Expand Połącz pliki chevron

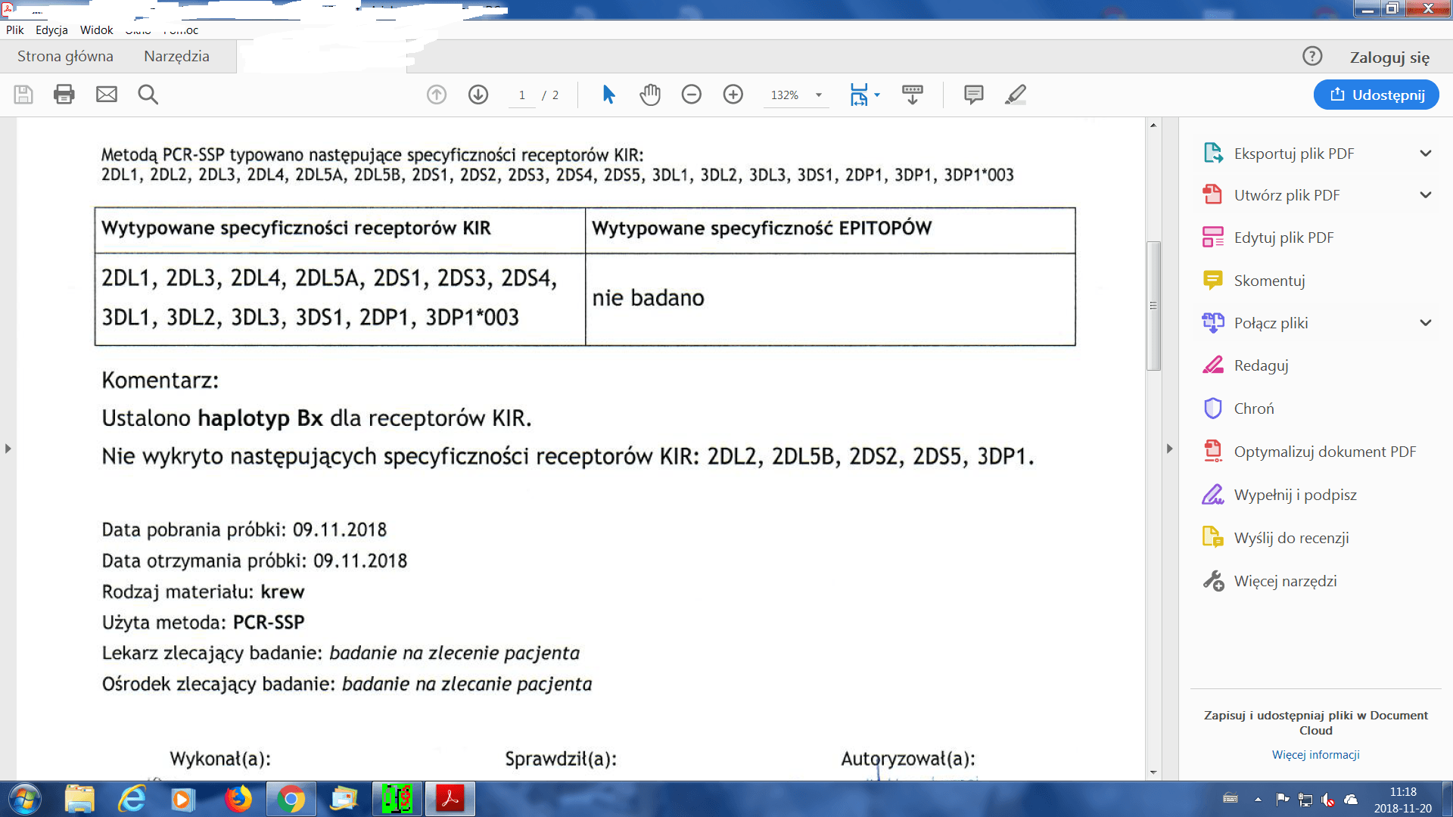tap(1426, 323)
